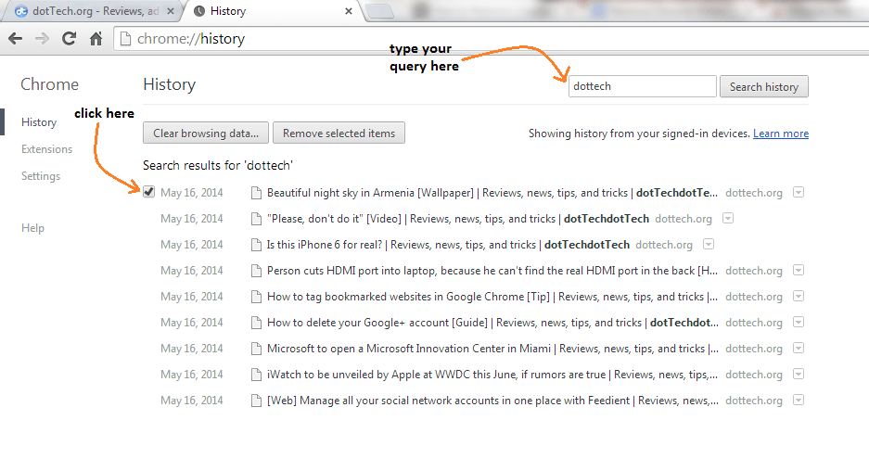Viewport: 869px width, 471px height.
Task: Open Person cuts HDMI port into laptop link
Action: (492, 271)
